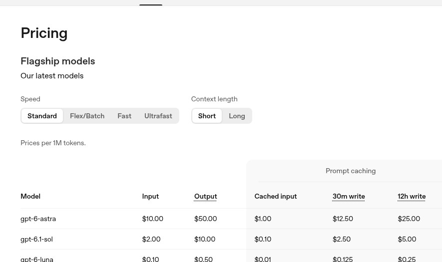Click gpt-6-astra cached input $1.00
Screen dimensions: 442x262
[x=263, y=219]
